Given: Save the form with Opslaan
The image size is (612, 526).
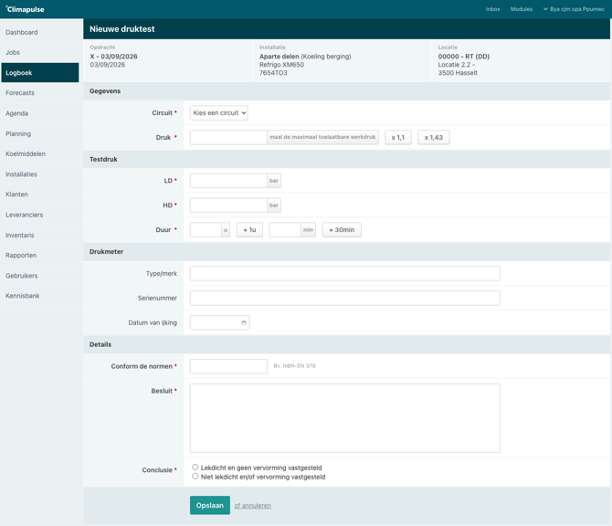Looking at the screenshot, I should 210,505.
